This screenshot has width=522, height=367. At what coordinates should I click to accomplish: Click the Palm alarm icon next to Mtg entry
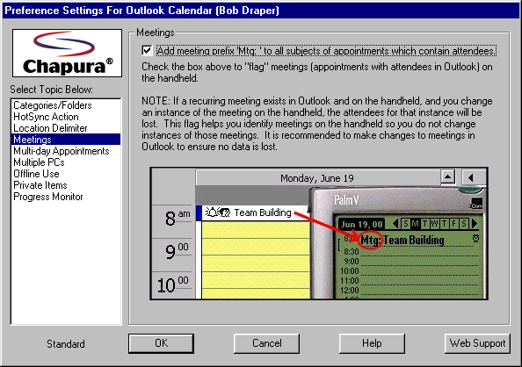pyautogui.click(x=475, y=238)
